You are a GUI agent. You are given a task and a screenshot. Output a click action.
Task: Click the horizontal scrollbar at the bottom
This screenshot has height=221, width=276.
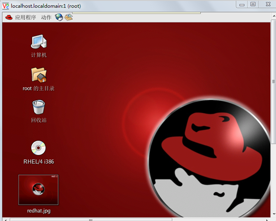click(91, 220)
